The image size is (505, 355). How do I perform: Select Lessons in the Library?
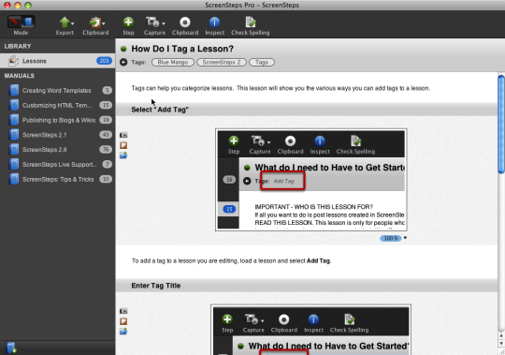click(57, 61)
